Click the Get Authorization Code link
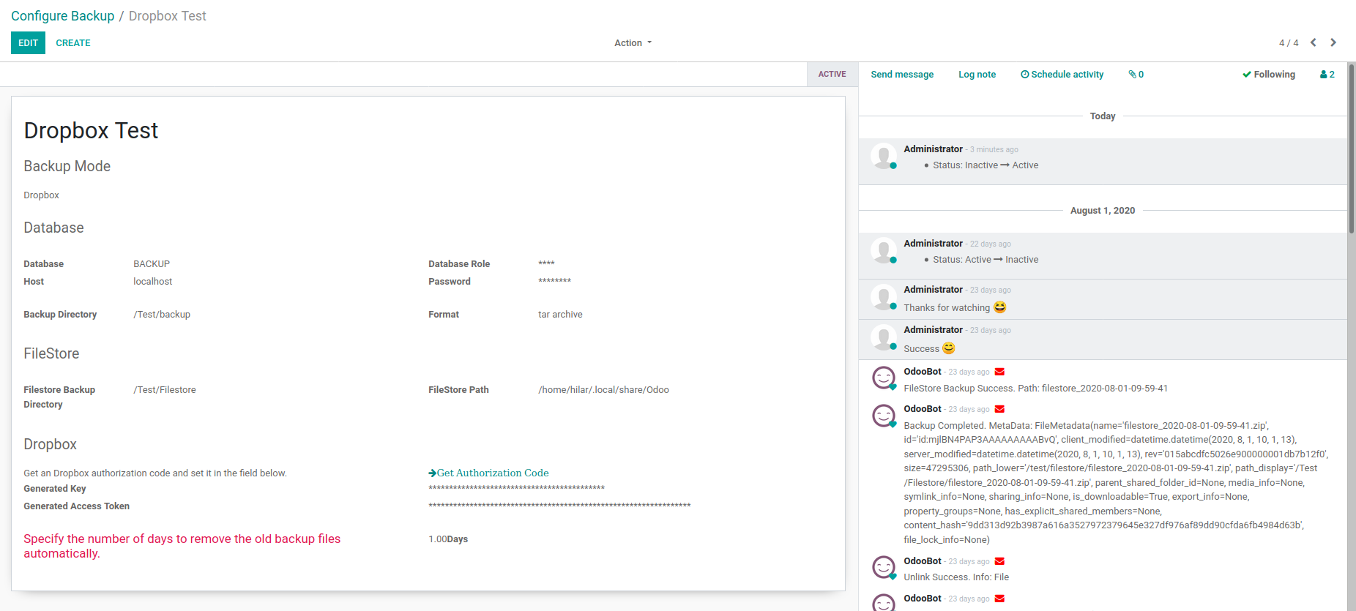Viewport: 1356px width, 611px height. click(x=488, y=473)
